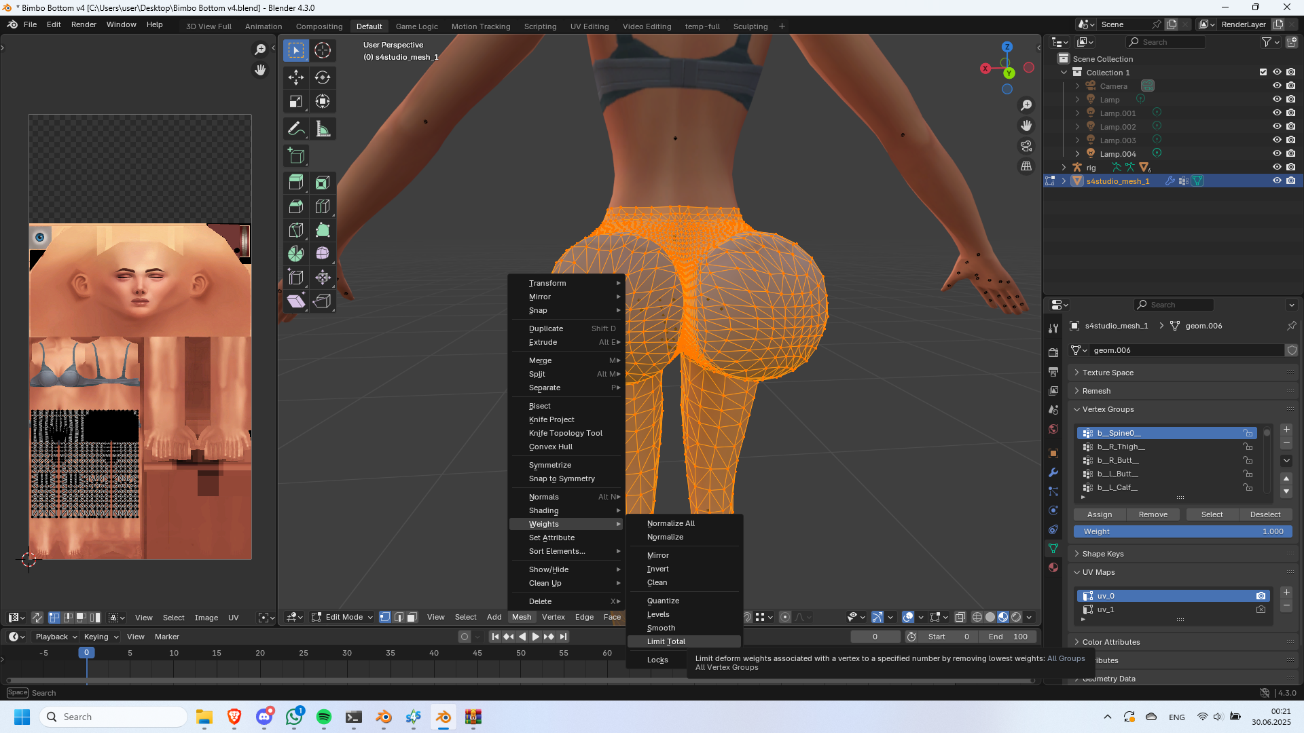Click the Remove vertex group button

[x=1153, y=514]
